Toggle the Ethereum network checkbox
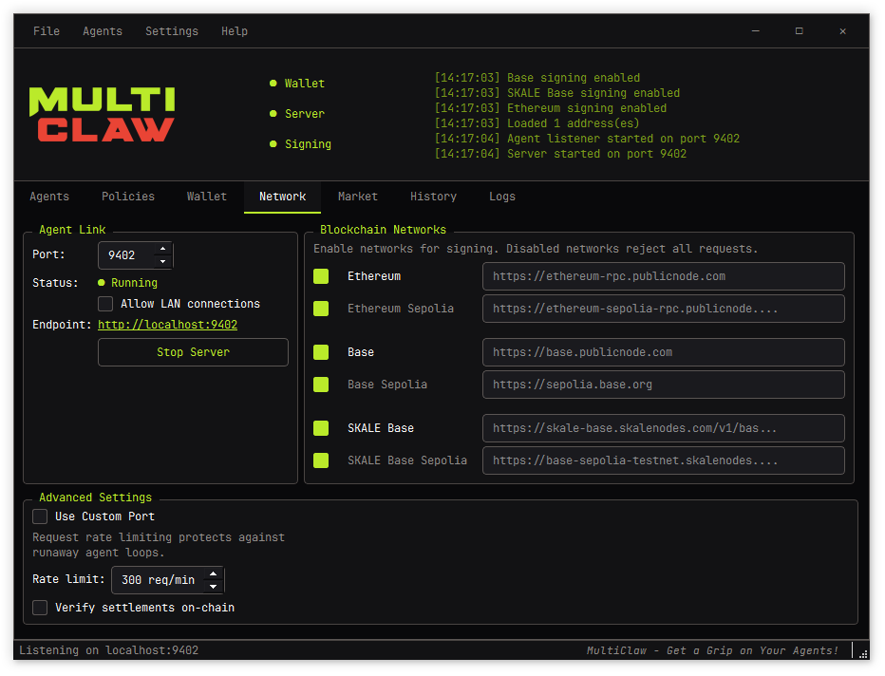 321,276
